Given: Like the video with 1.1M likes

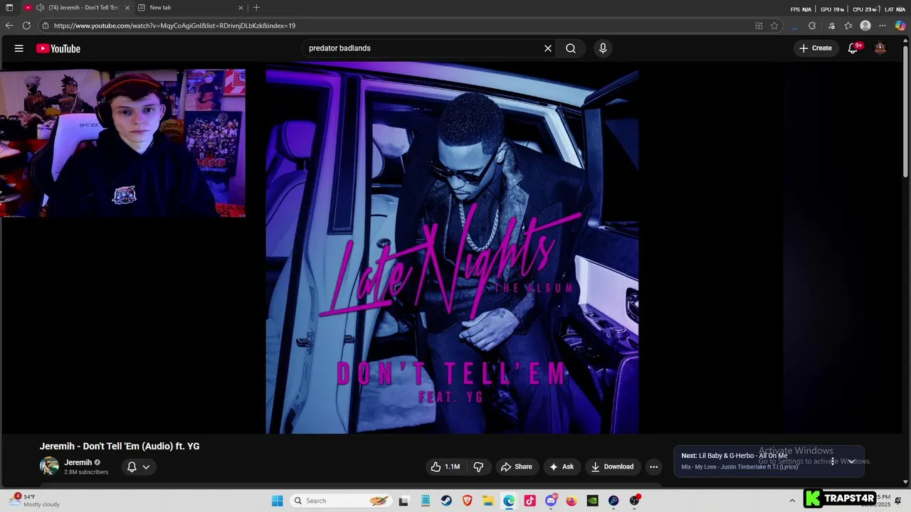Looking at the screenshot, I should [x=445, y=466].
